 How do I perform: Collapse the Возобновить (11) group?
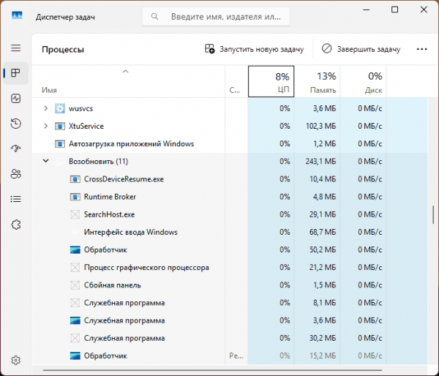[x=46, y=161]
